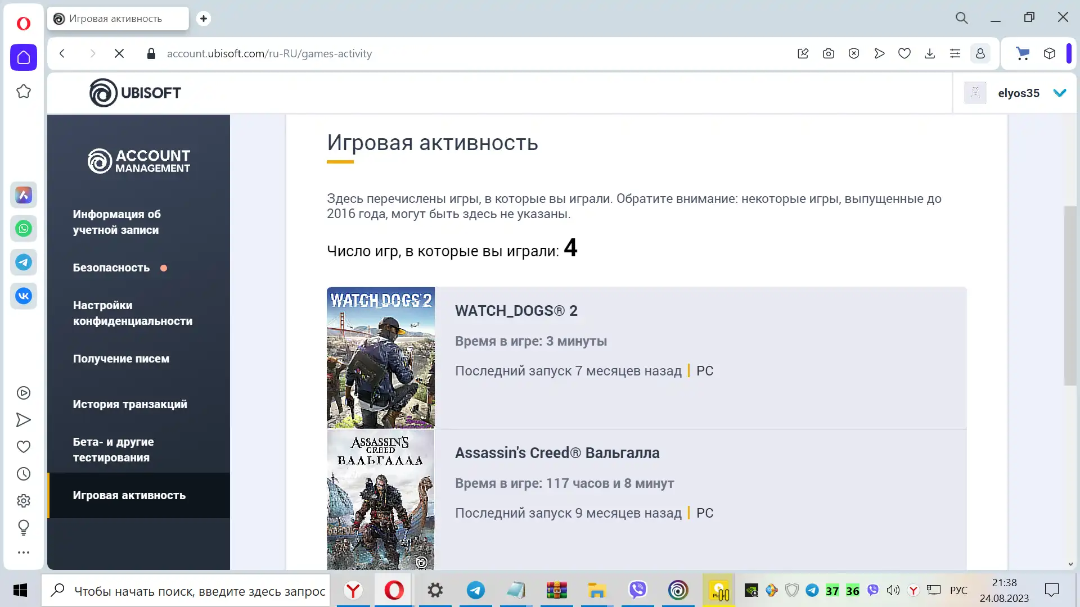Open File Explorer from the taskbar
The width and height of the screenshot is (1080, 607).
pyautogui.click(x=597, y=591)
